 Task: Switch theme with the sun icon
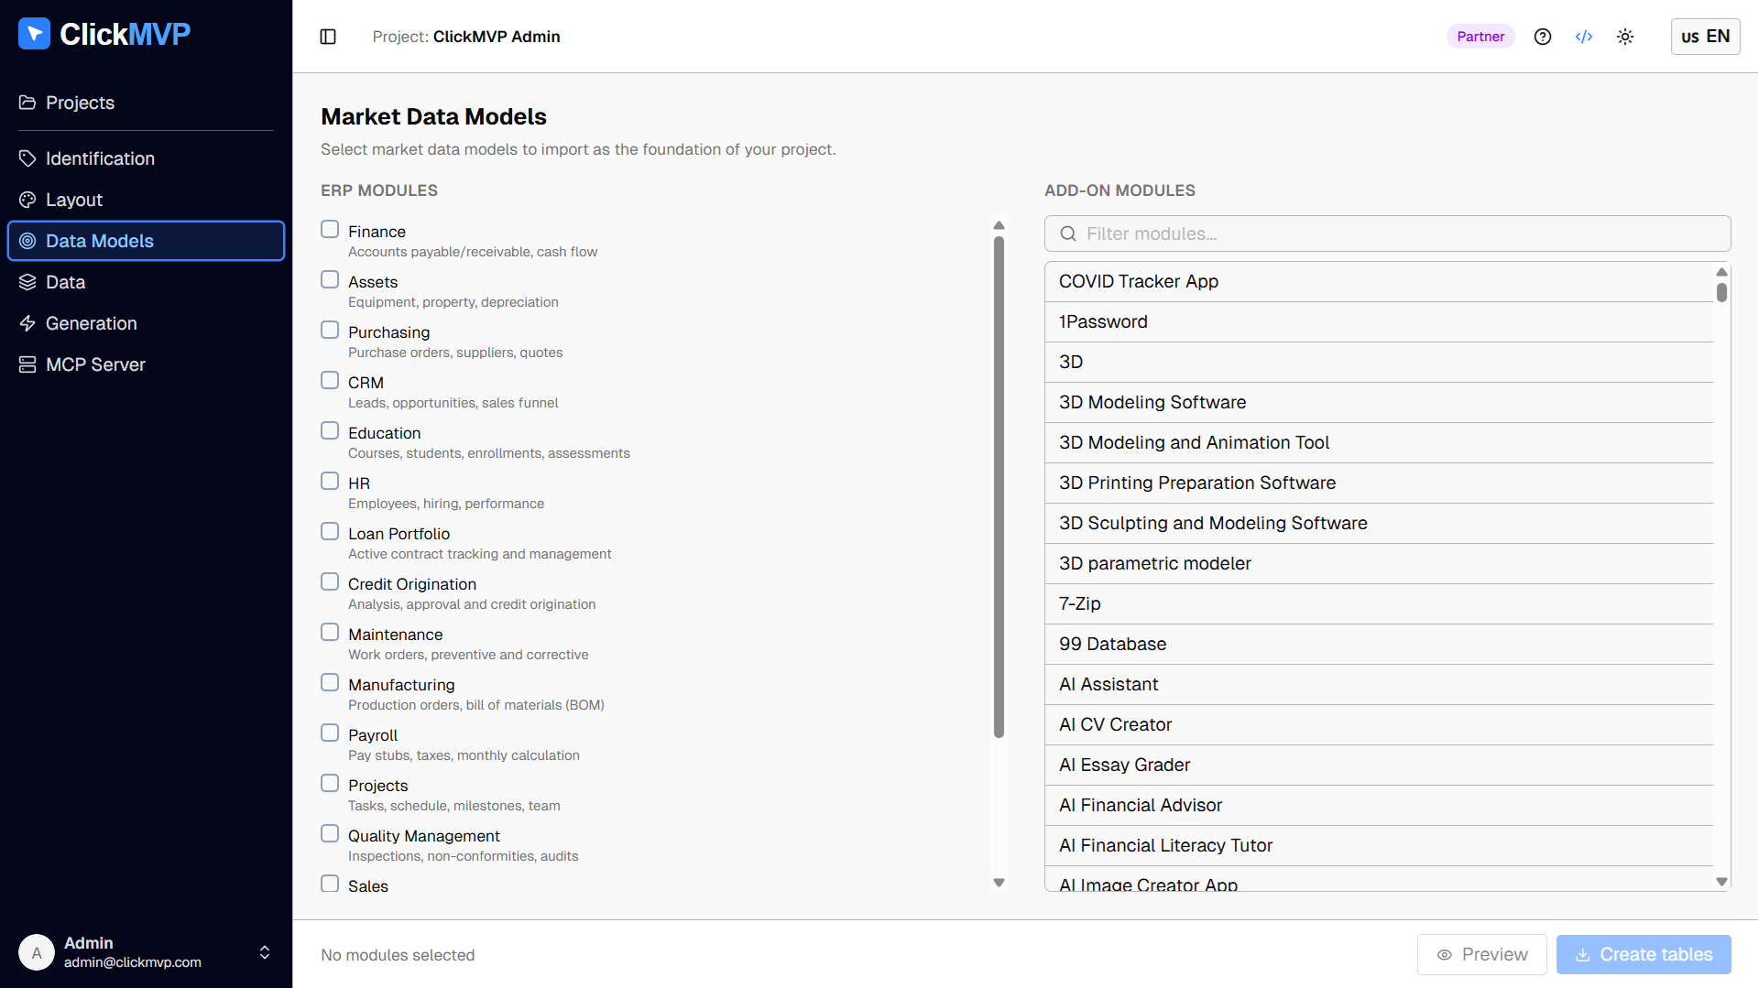click(x=1625, y=37)
